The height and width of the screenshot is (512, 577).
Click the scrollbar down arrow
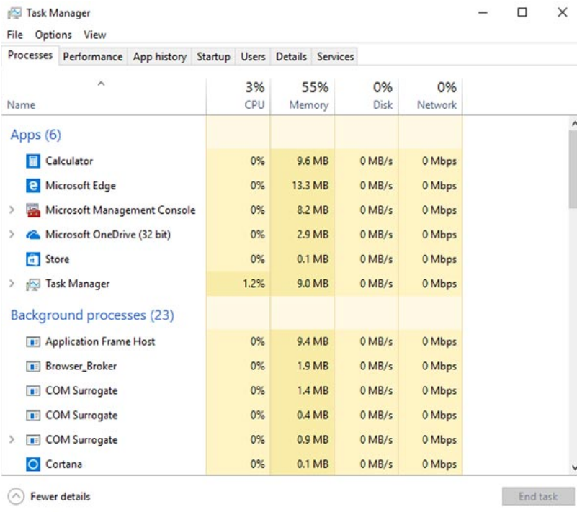pyautogui.click(x=573, y=467)
